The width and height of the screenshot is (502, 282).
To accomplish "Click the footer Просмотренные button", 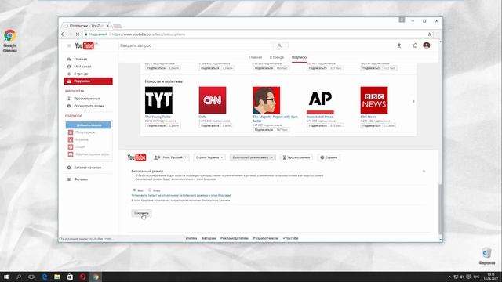I will click(x=296, y=157).
